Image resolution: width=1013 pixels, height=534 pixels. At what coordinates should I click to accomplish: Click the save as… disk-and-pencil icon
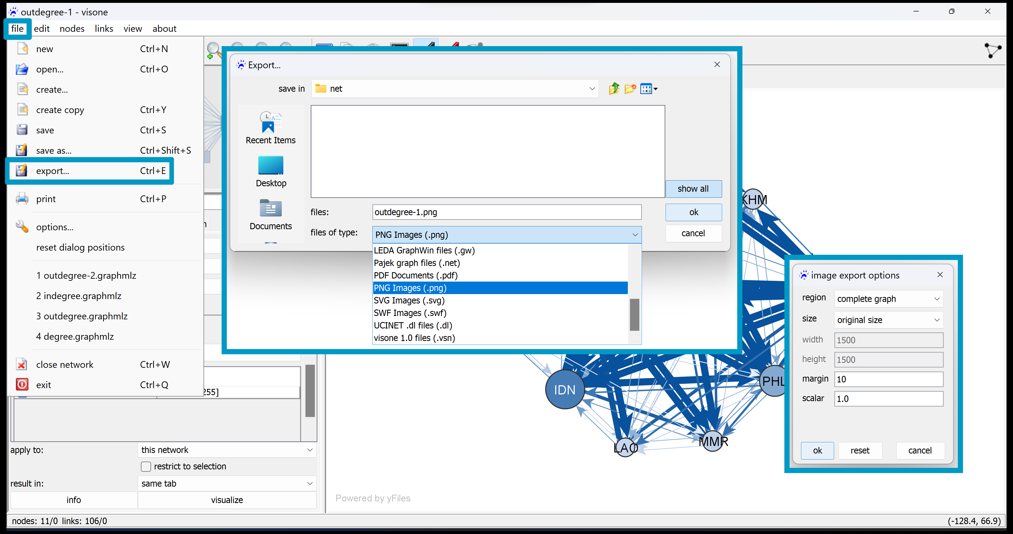[x=22, y=150]
